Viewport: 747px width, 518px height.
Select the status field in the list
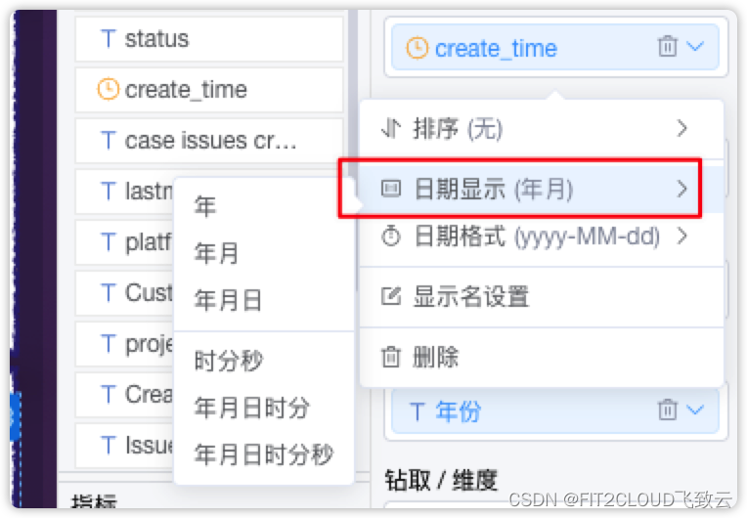(209, 39)
